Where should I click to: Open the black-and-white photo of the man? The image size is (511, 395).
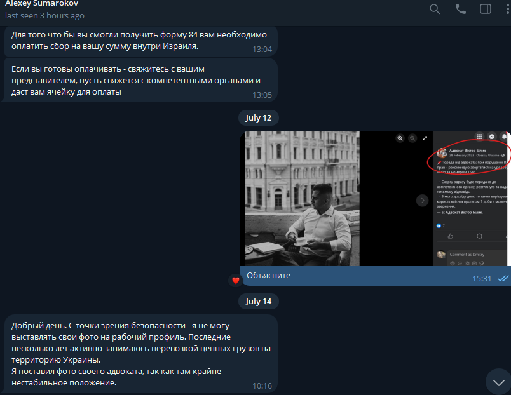coord(303,198)
